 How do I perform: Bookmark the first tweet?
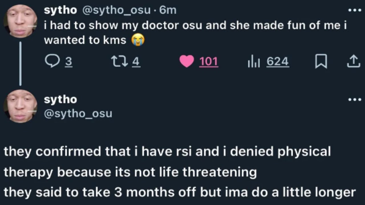(321, 61)
